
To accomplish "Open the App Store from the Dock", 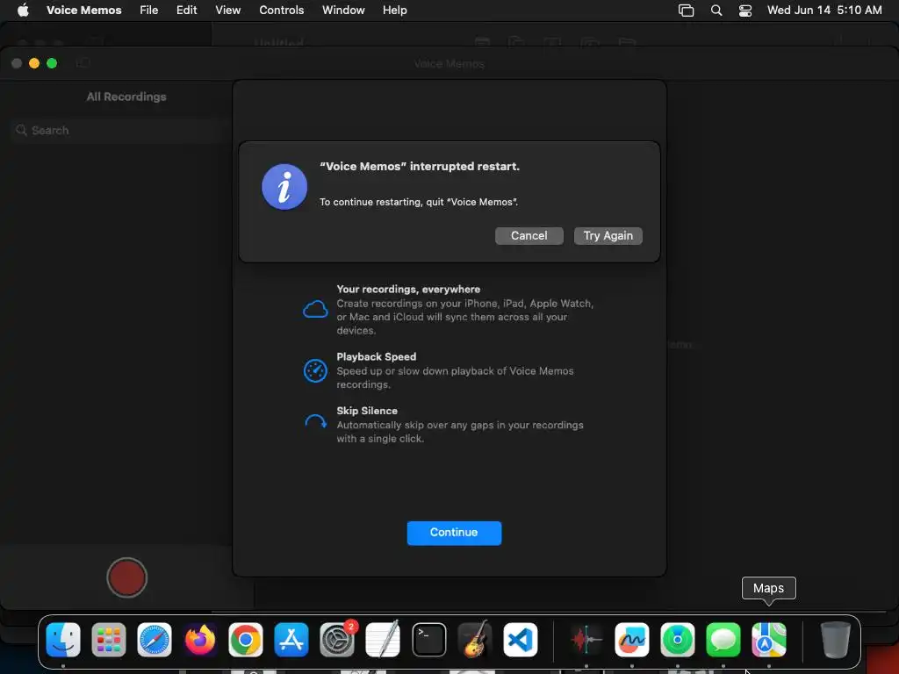I will pos(291,639).
